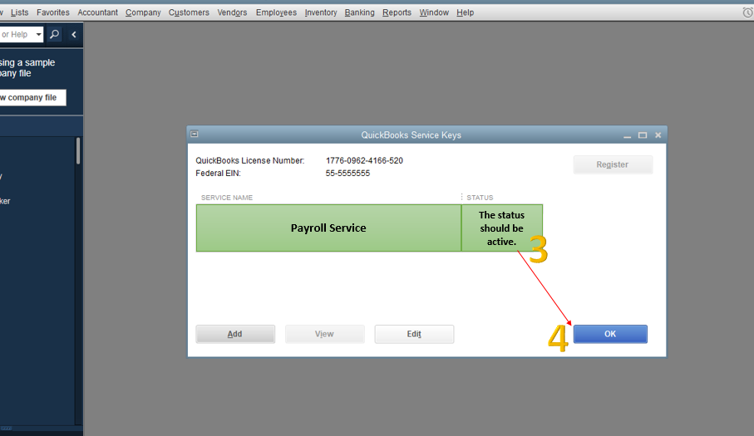Click the Add button

click(235, 334)
